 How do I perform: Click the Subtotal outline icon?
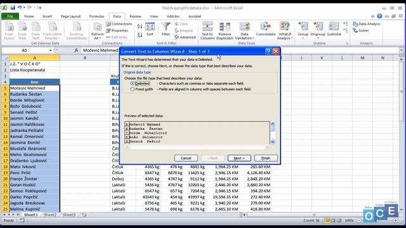click(334, 29)
